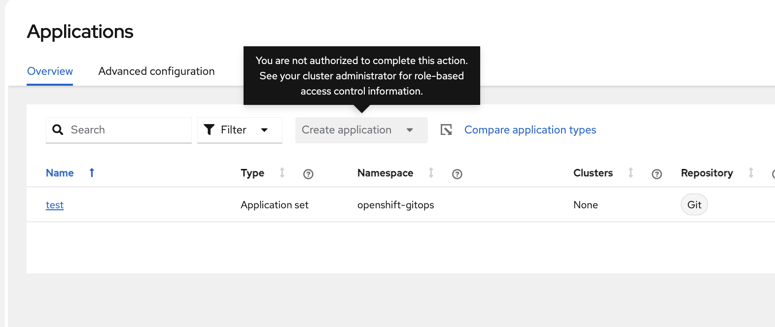
Task: Open the Create application dropdown
Action: click(347, 130)
